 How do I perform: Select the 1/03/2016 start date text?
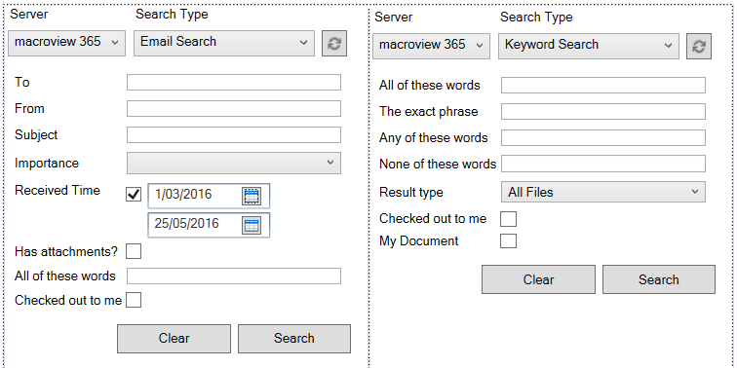coord(183,195)
